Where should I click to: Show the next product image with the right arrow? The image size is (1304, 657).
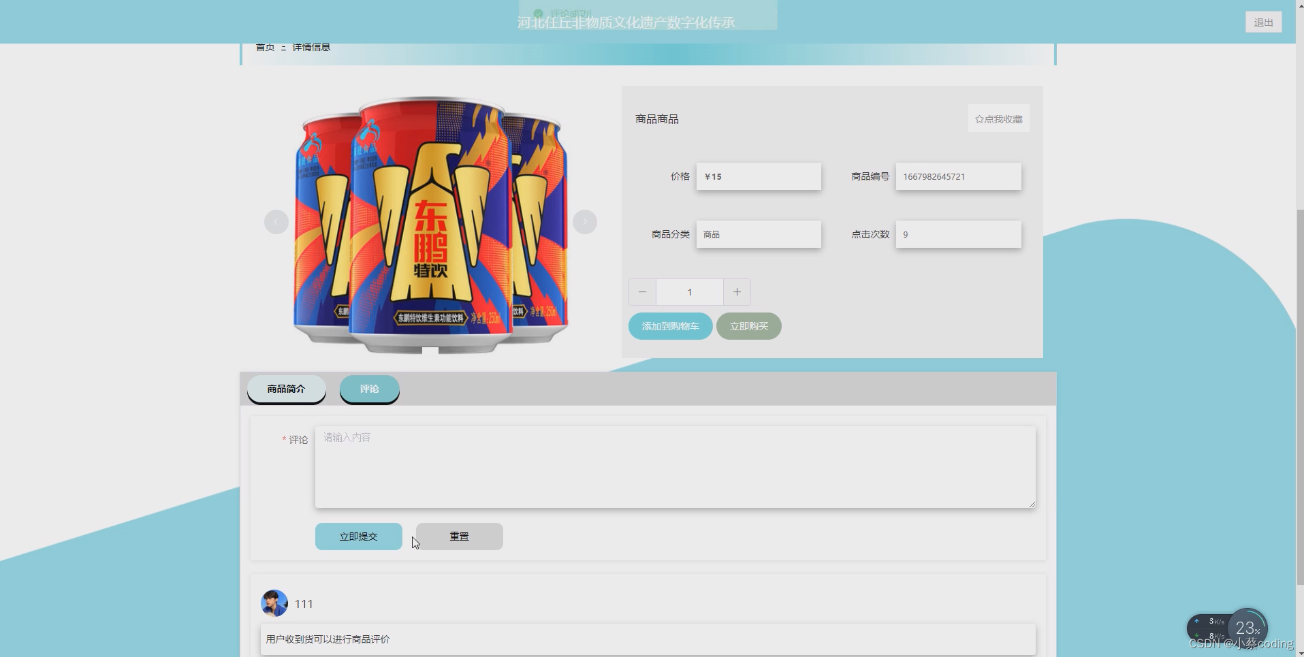pos(585,222)
